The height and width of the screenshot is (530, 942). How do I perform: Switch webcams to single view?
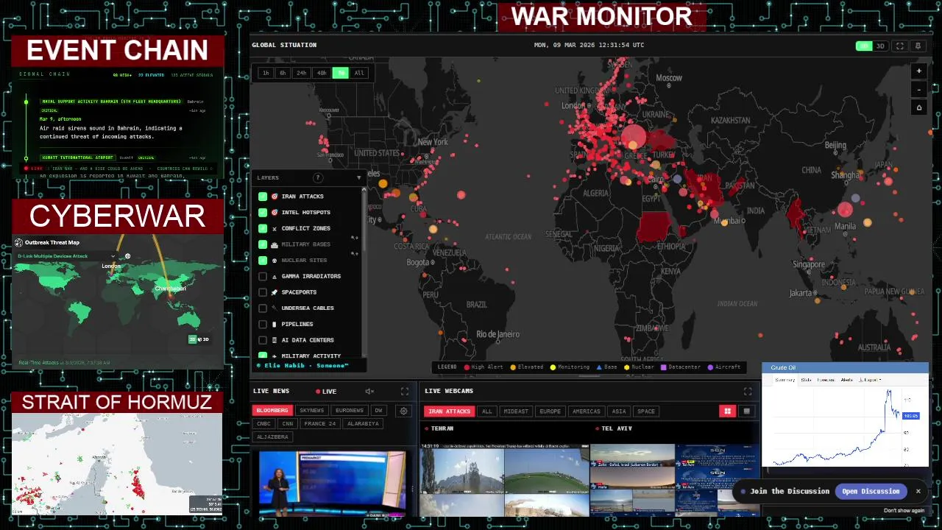(x=746, y=411)
